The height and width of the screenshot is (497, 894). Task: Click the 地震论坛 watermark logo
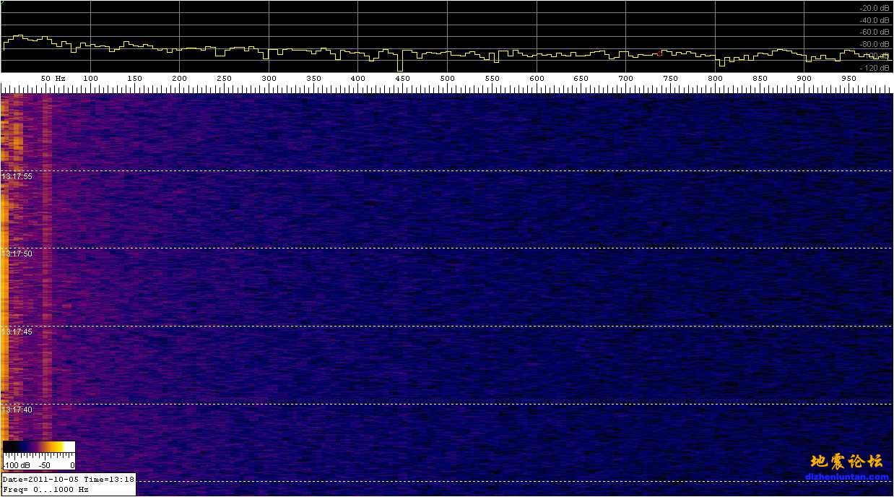click(846, 462)
